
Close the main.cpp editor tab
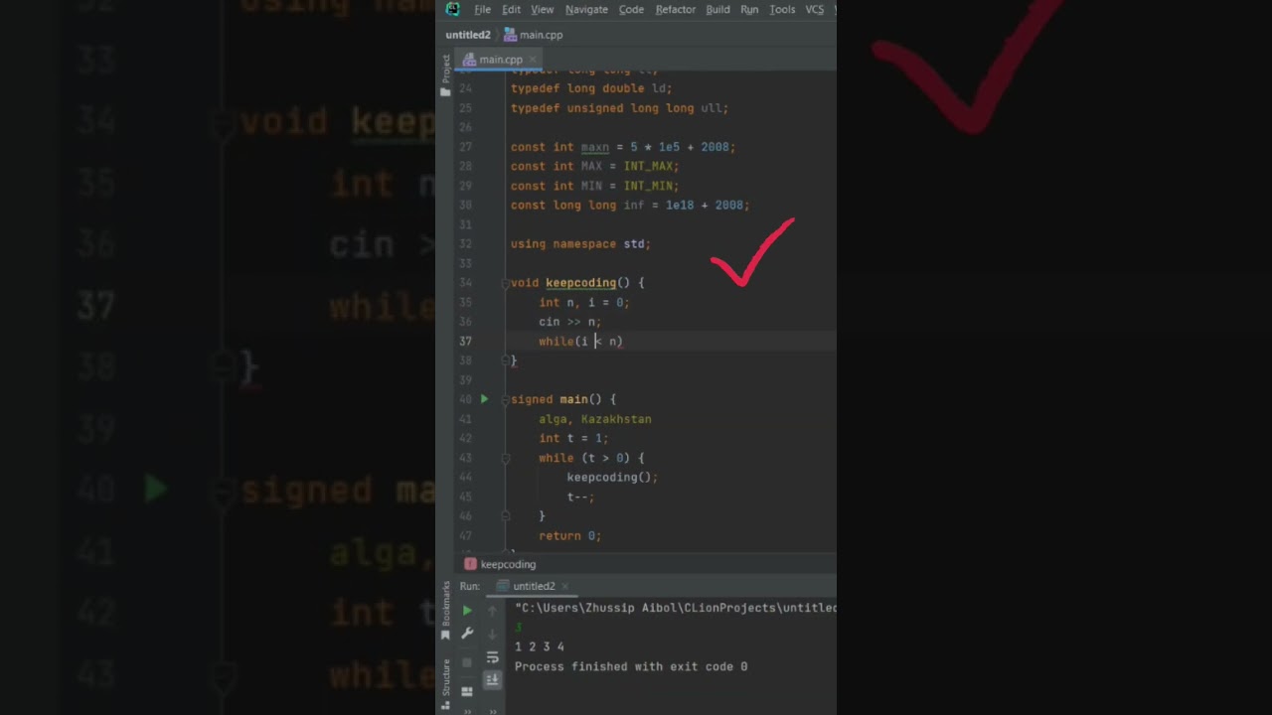point(533,60)
